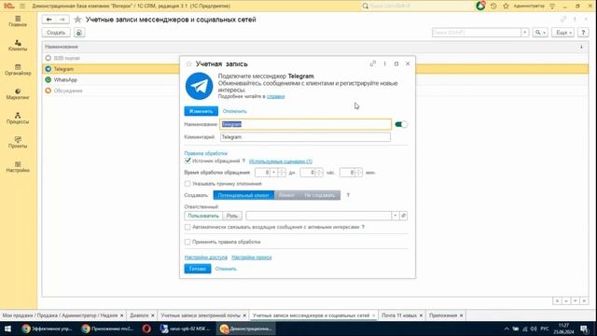Open the Главное section in sidebar

[18, 21]
